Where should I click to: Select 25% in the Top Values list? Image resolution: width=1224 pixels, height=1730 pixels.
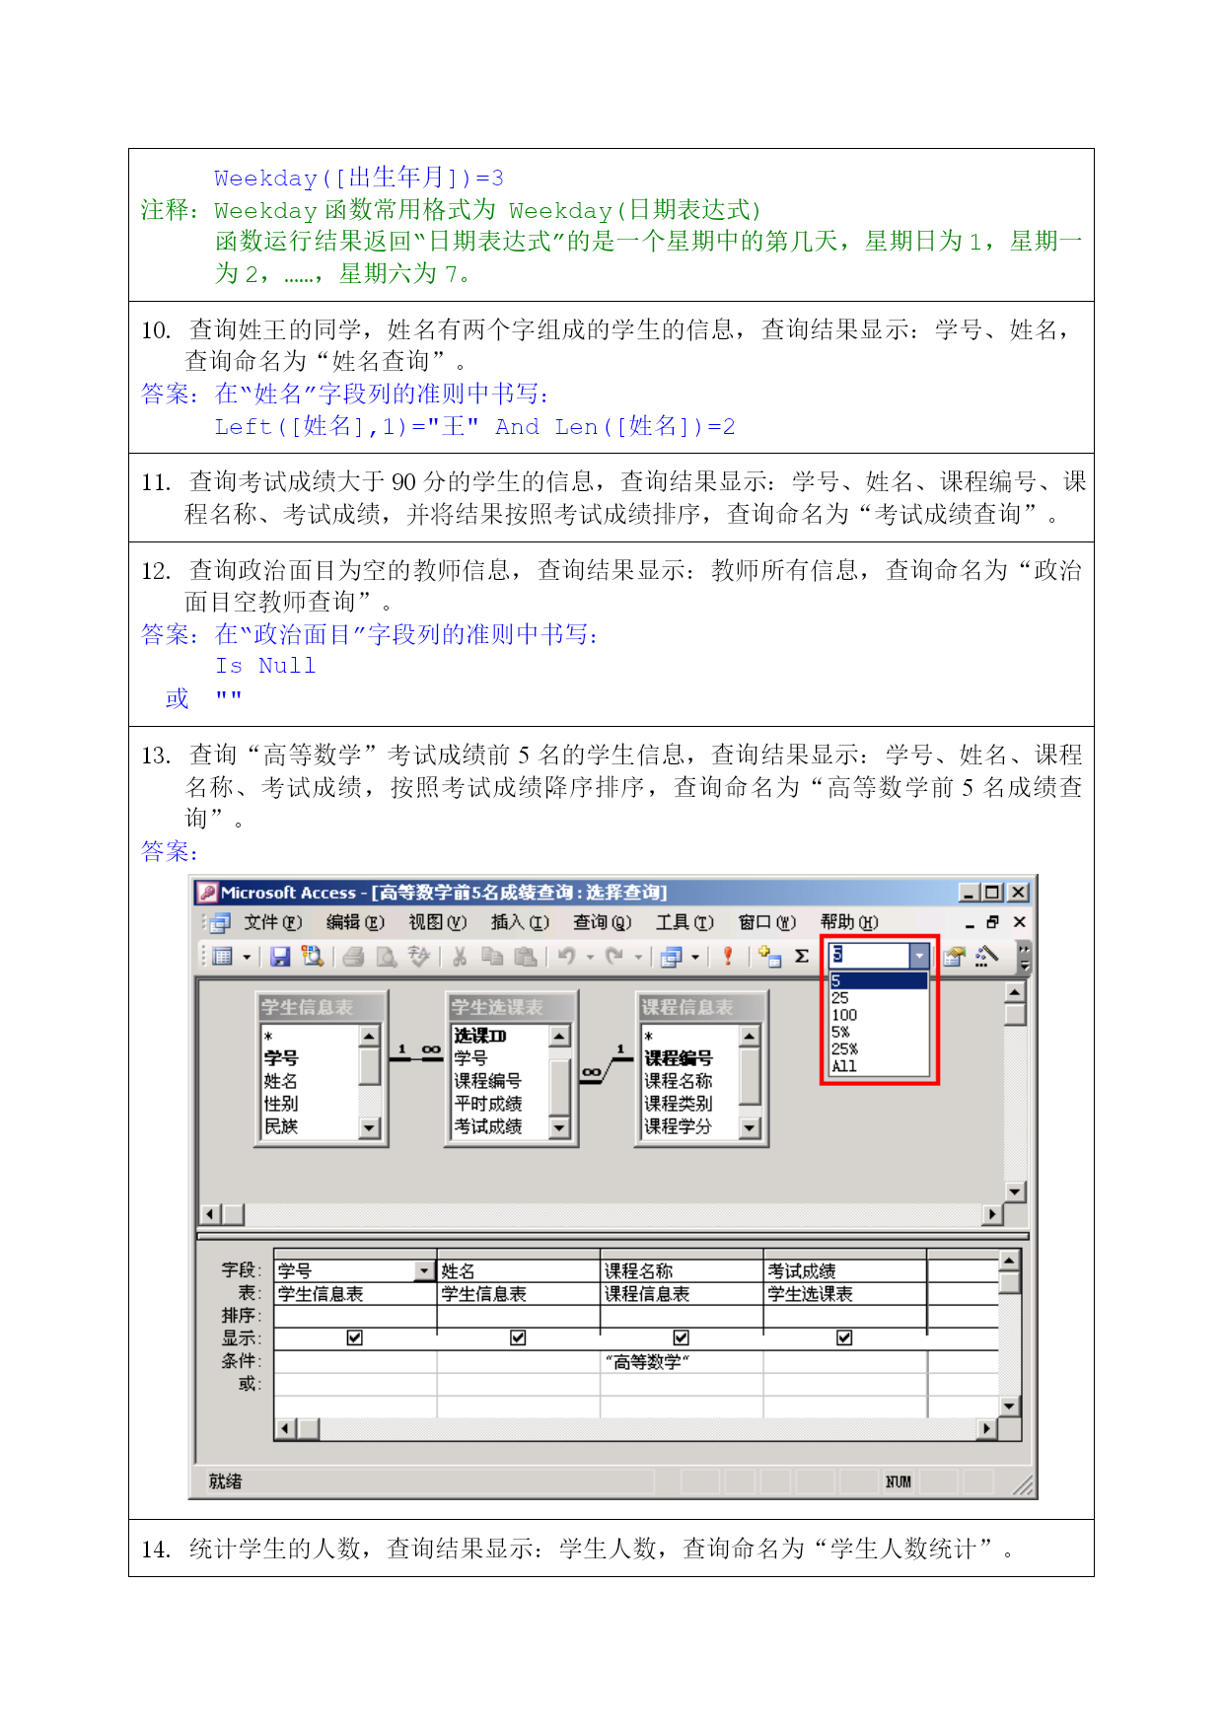(x=878, y=1049)
